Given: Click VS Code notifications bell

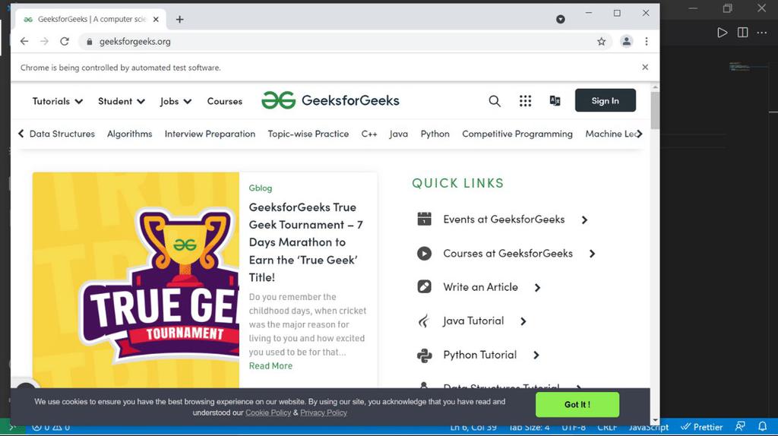Looking at the screenshot, I should point(763,427).
